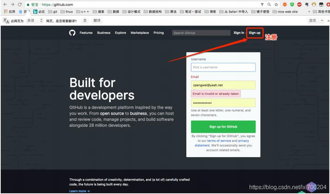Click the github.com address bar URL
The image size is (330, 194).
point(57,4)
